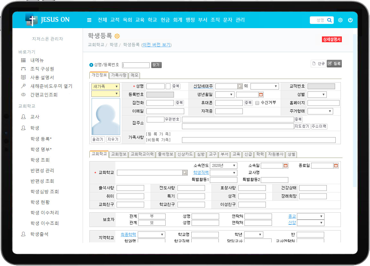Switch to the 가족사항 tab

[x=119, y=75]
